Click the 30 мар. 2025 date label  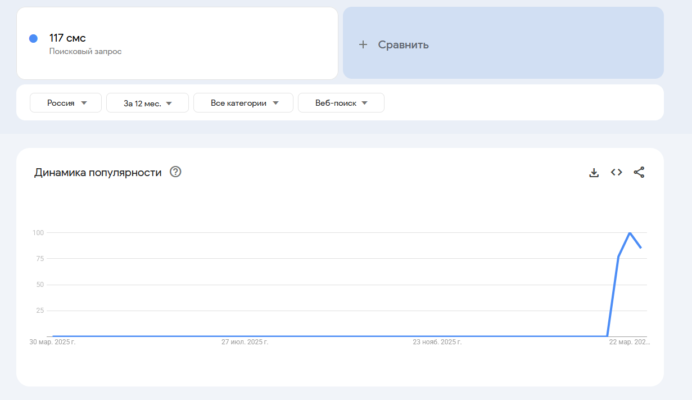53,341
